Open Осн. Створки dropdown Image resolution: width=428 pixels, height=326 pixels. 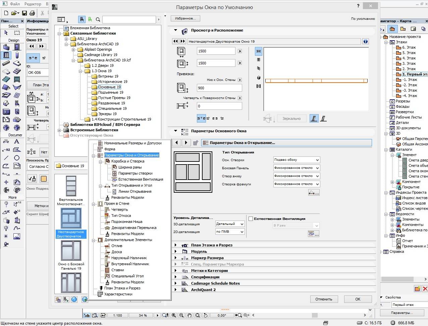click(297, 160)
